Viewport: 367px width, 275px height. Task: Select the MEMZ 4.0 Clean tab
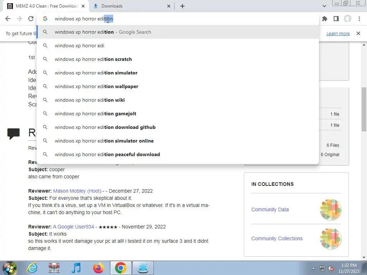click(46, 6)
